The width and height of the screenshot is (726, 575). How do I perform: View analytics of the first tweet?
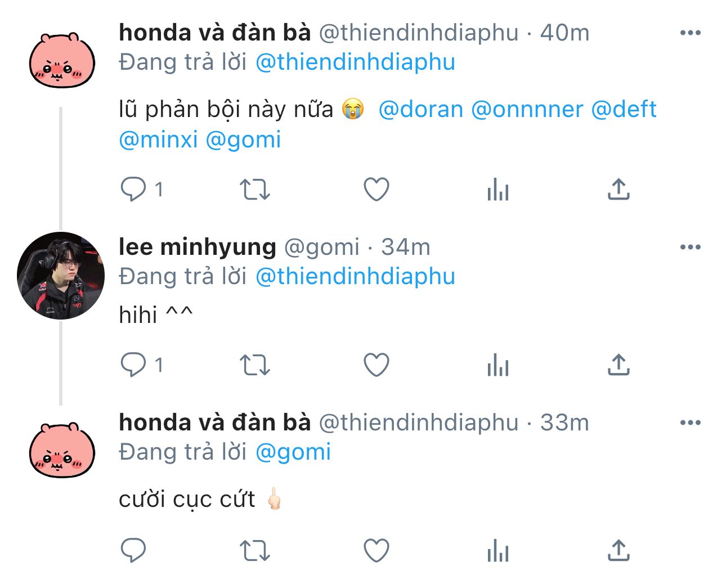pos(498,189)
